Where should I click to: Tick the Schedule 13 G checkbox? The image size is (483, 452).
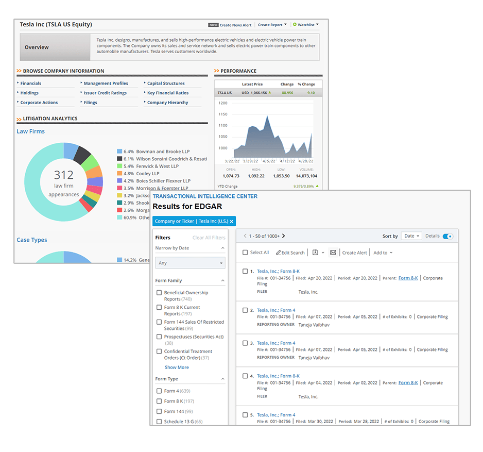tap(159, 422)
